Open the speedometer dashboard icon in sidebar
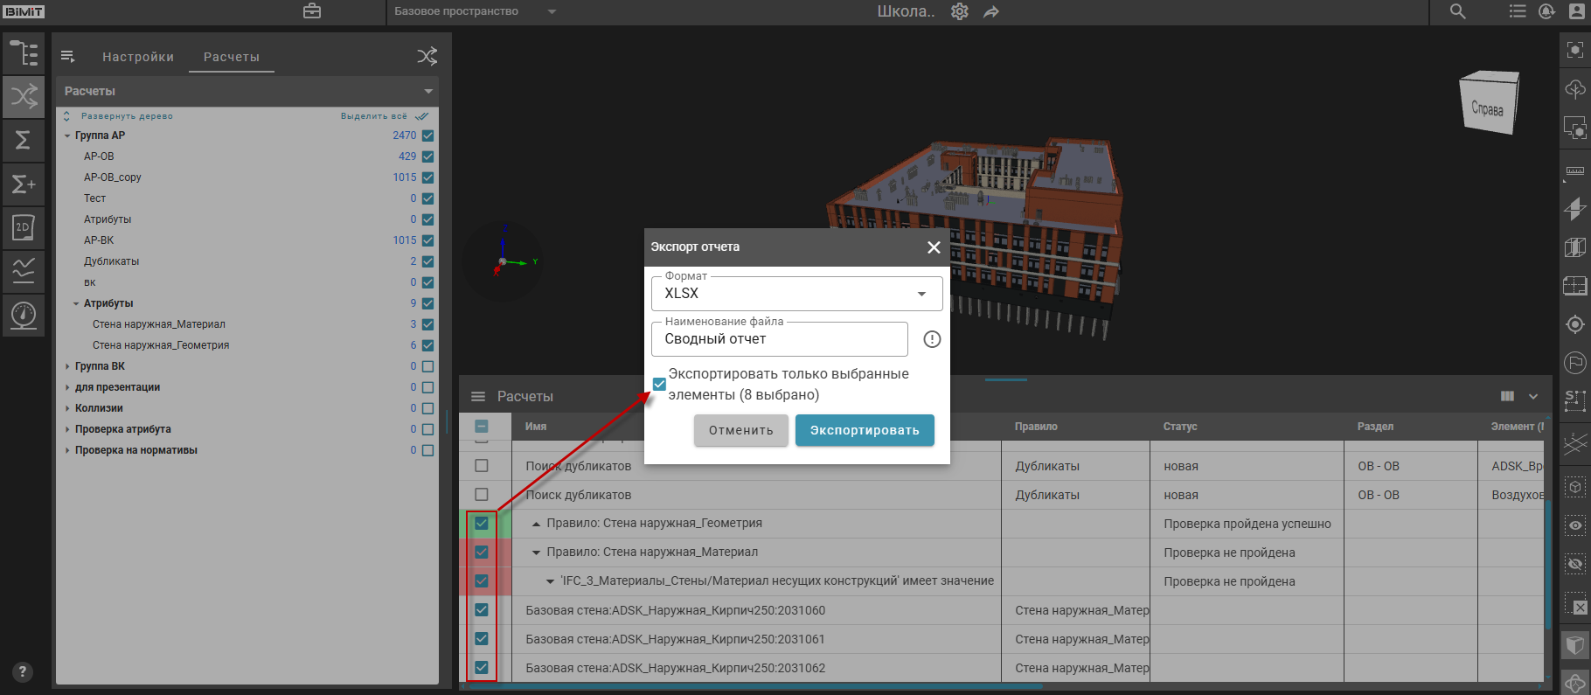Viewport: 1591px width, 695px height. point(24,315)
